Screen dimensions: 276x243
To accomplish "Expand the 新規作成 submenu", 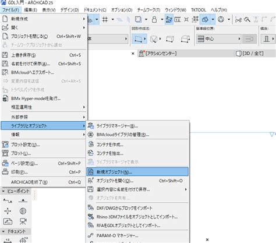I will pos(44,19).
